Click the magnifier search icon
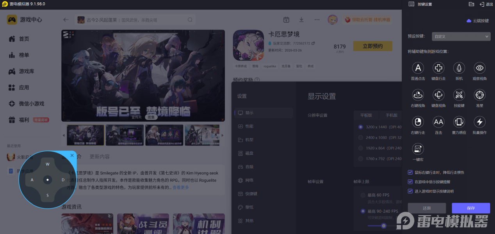 (190, 20)
